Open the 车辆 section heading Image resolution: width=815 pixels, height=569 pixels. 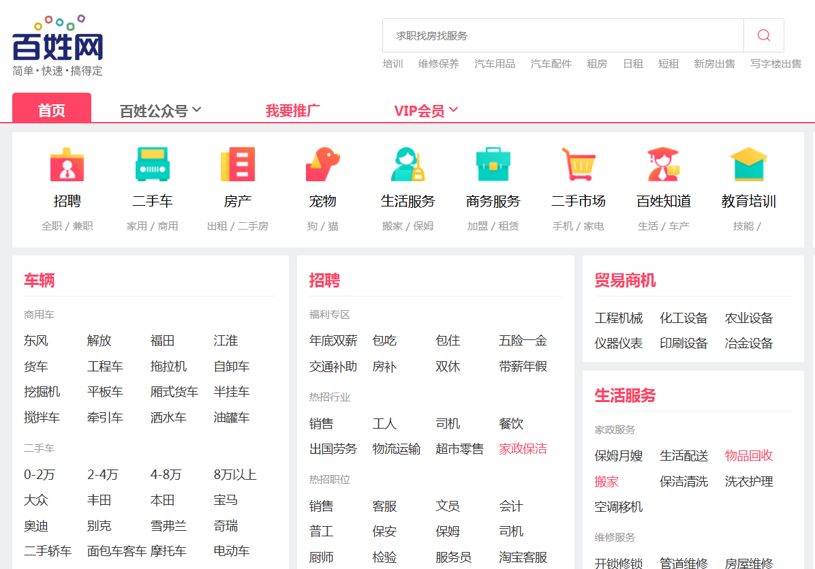[40, 281]
